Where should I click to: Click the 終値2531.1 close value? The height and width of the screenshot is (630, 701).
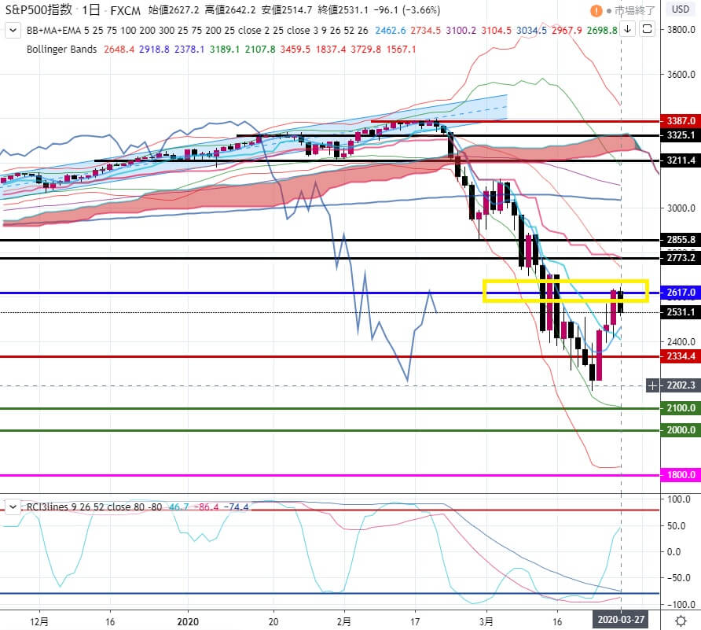[343, 10]
